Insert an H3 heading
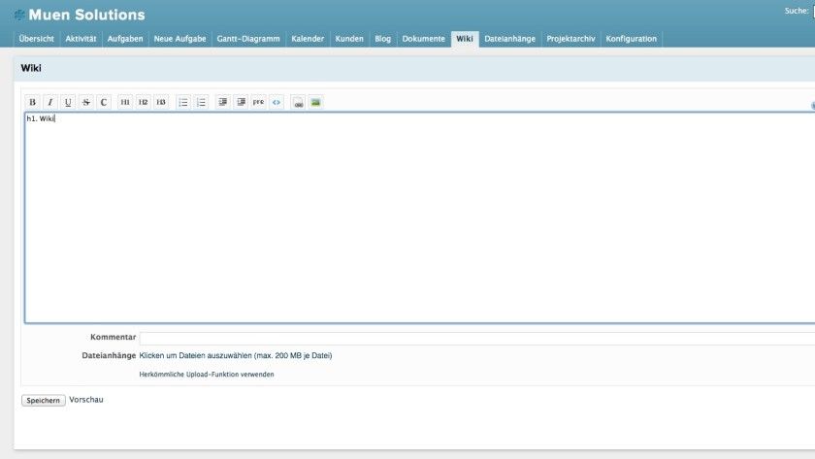The width and height of the screenshot is (815, 459). [161, 102]
